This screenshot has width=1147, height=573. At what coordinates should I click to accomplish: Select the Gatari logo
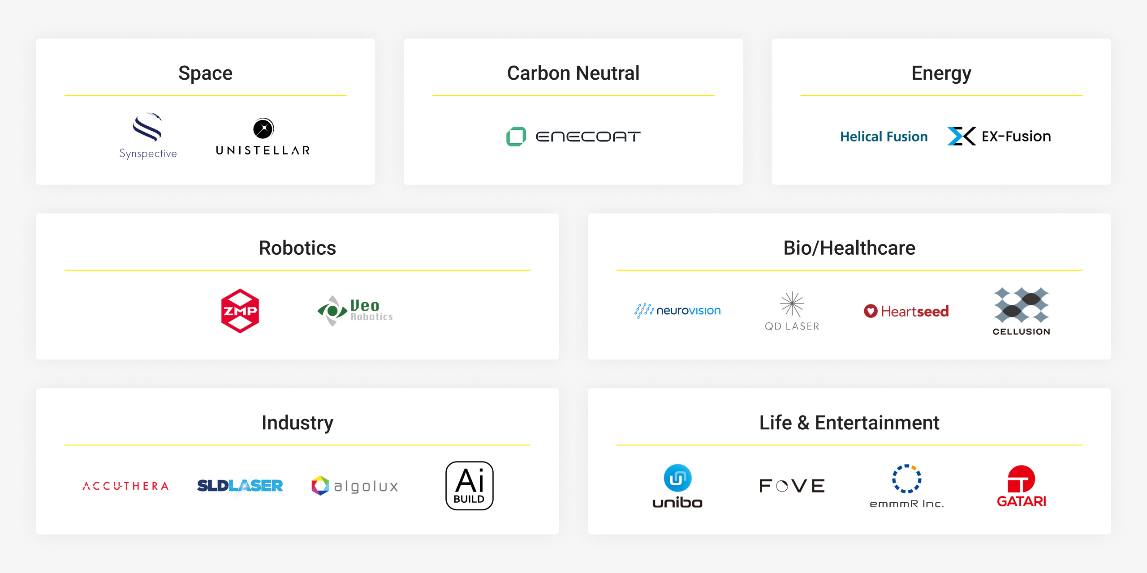point(1021,486)
